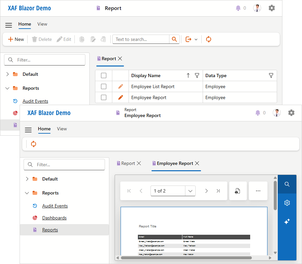The width and height of the screenshot is (302, 264).
Task: Open the settings gear in the back window
Action: (272, 8)
